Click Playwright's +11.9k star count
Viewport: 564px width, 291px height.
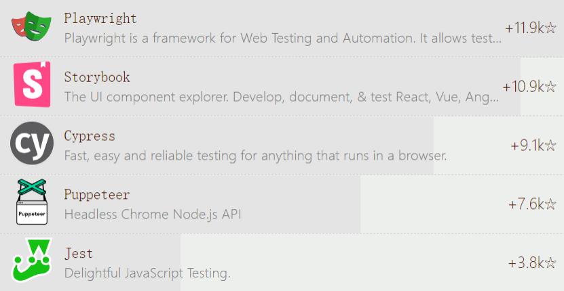[524, 28]
